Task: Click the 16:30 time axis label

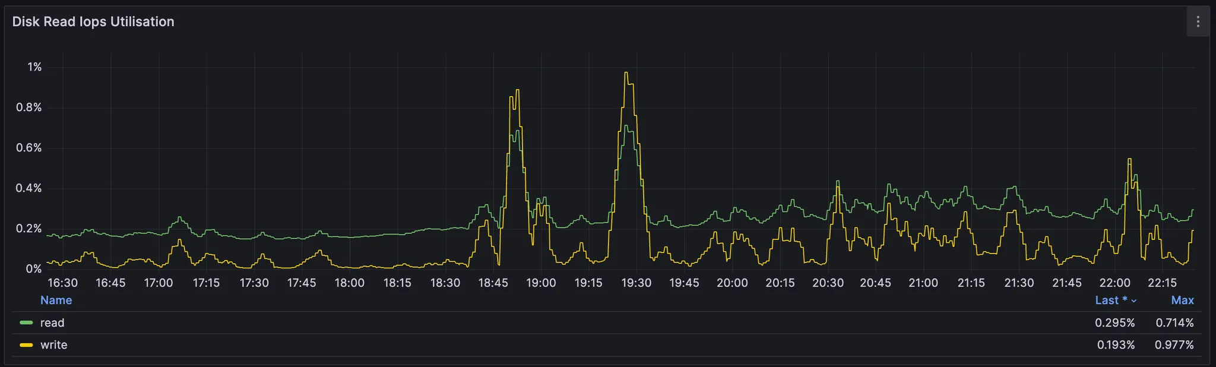Action: click(x=62, y=283)
